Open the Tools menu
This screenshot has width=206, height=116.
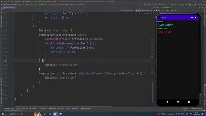(x=41, y=2)
